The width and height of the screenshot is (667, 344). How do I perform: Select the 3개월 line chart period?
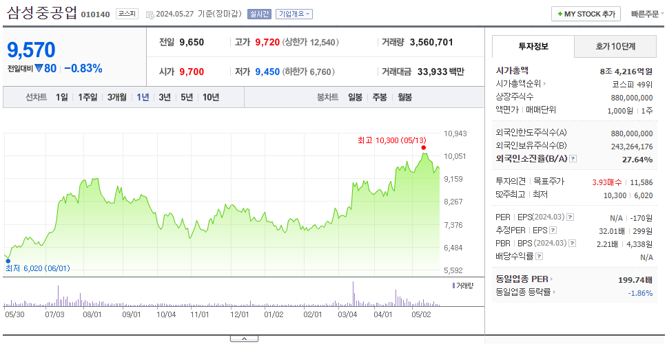click(117, 97)
